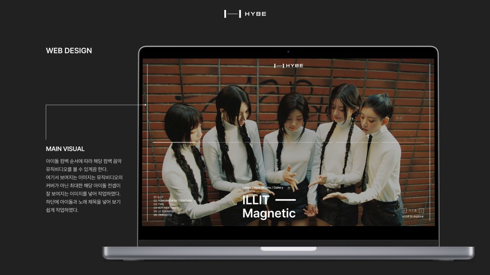Select 03: TWS in the artist list
The width and height of the screenshot is (490, 275).
pyautogui.click(x=158, y=204)
